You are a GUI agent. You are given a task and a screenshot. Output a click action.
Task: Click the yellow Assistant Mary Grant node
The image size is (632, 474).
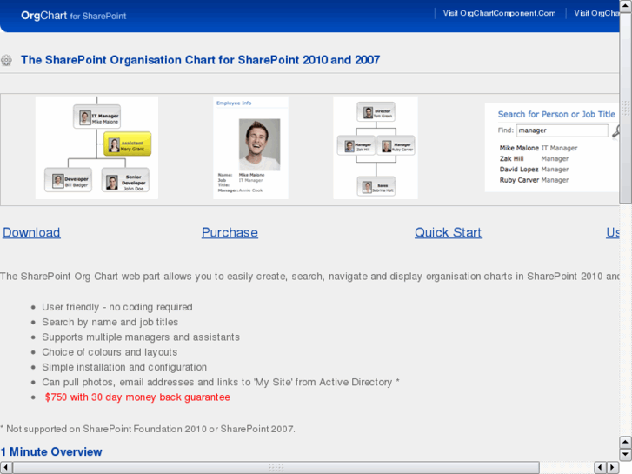(128, 144)
